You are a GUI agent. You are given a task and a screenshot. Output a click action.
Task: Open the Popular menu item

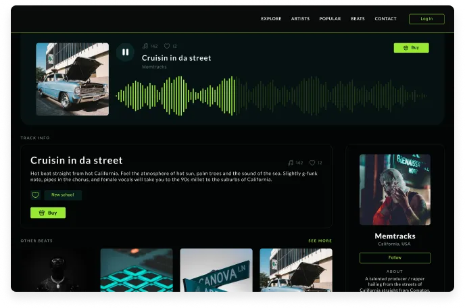tap(330, 19)
